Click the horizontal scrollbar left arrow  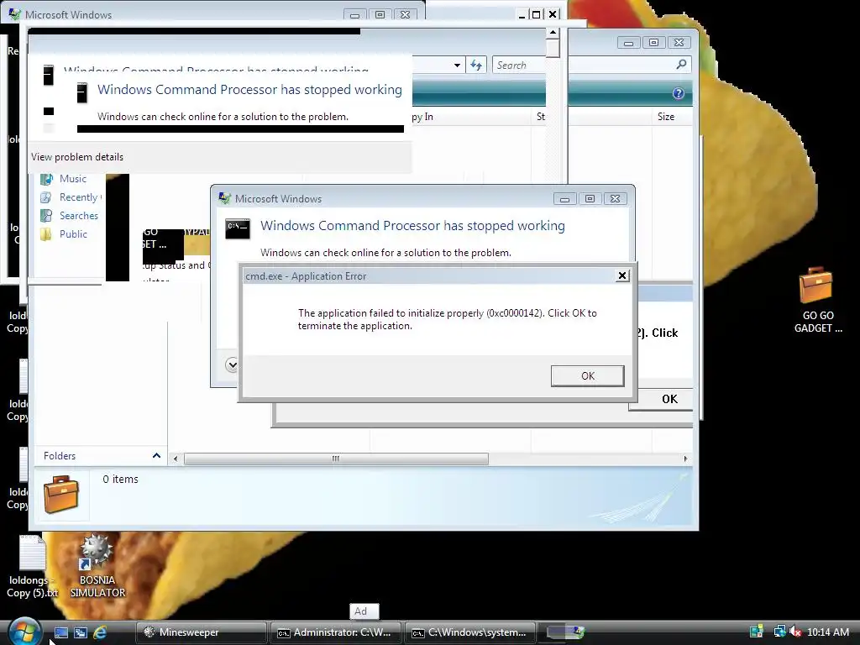click(176, 459)
